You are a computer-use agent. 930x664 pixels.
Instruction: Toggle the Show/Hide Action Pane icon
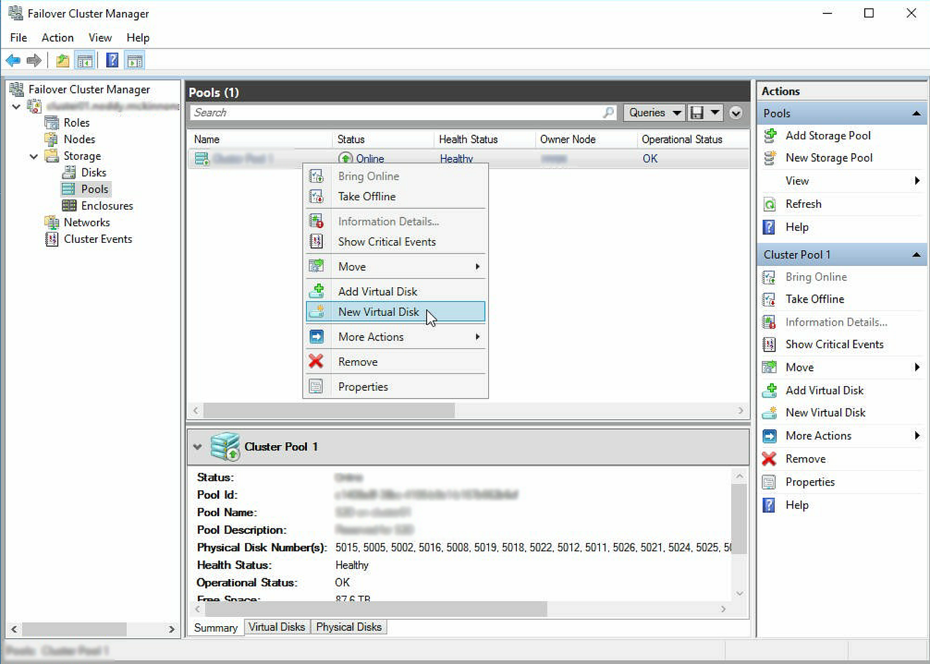[135, 60]
